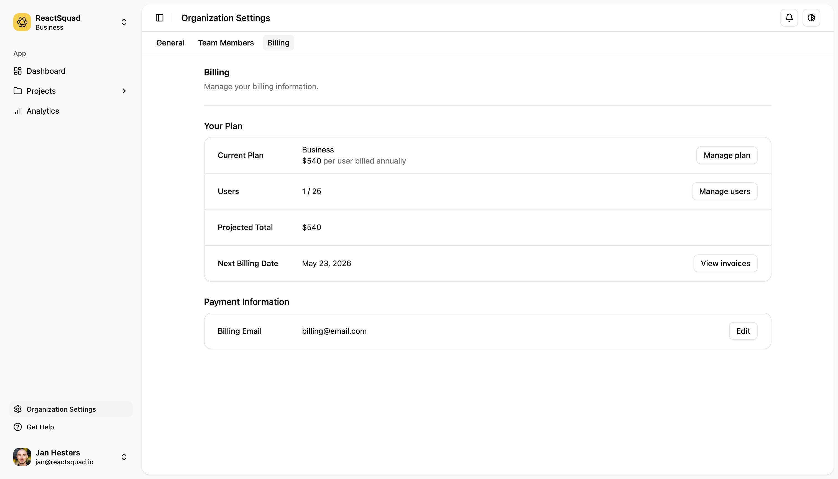The width and height of the screenshot is (838, 479).
Task: Click the Get Help question mark icon
Action: coord(18,427)
